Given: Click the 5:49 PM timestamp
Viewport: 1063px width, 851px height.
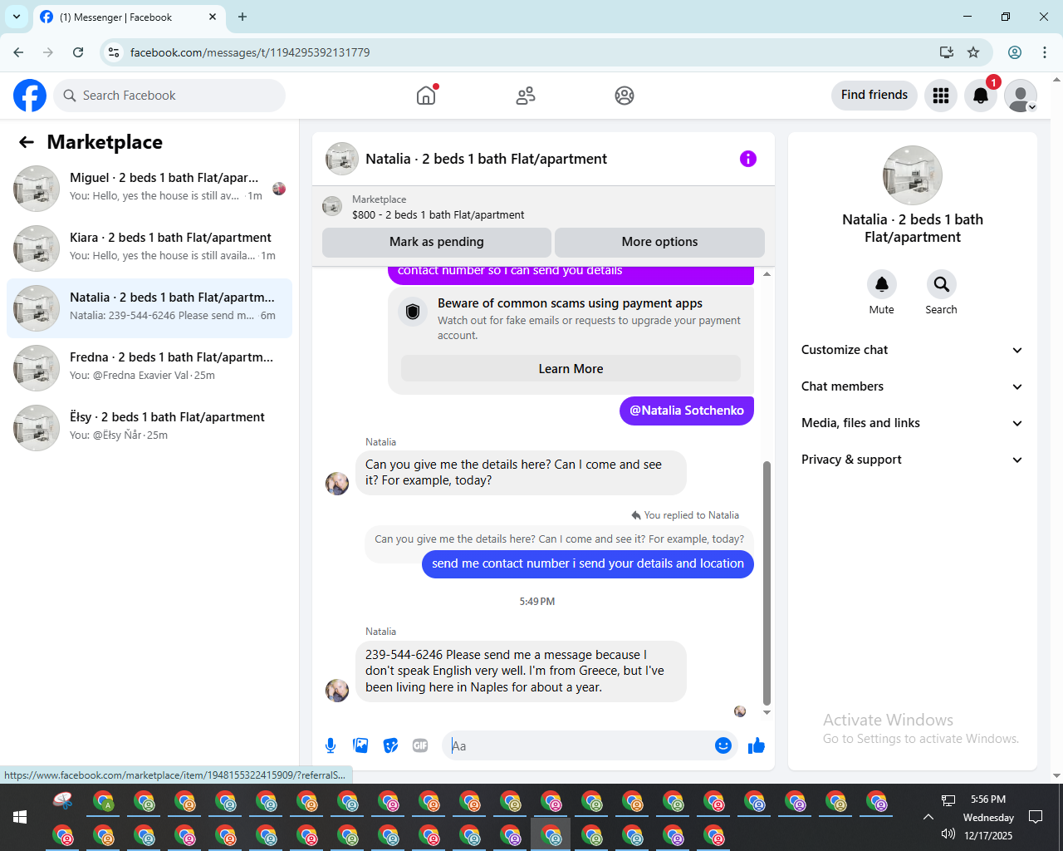Looking at the screenshot, I should tap(537, 601).
